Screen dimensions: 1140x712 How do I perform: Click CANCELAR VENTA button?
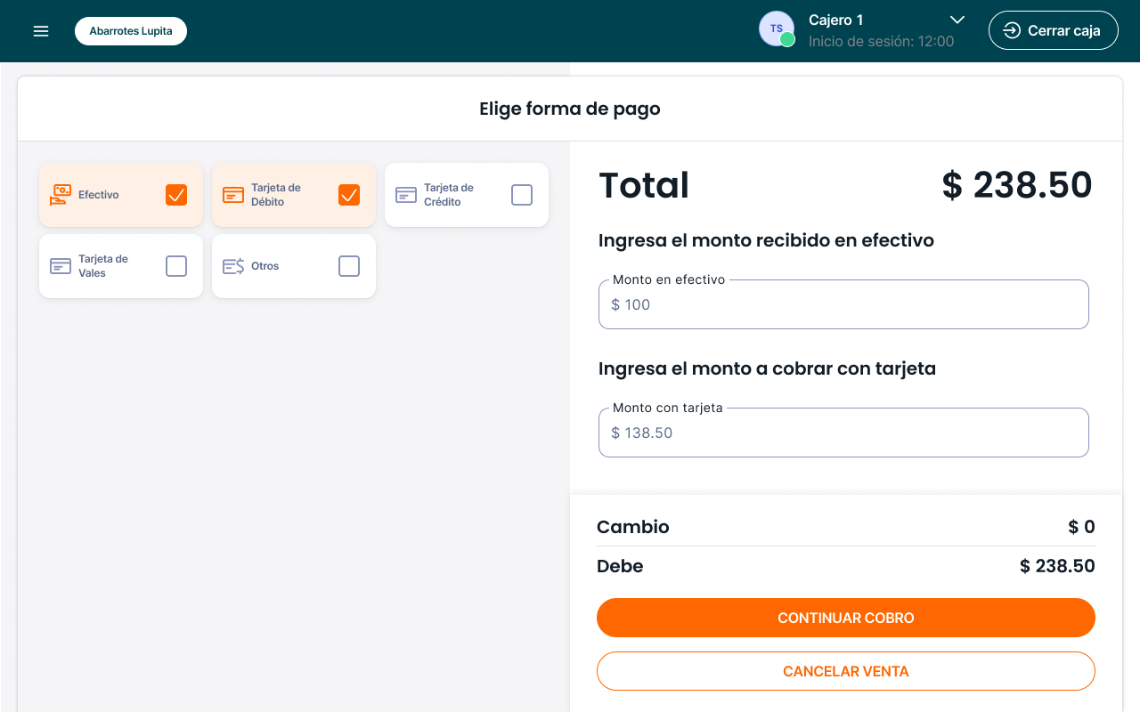845,671
